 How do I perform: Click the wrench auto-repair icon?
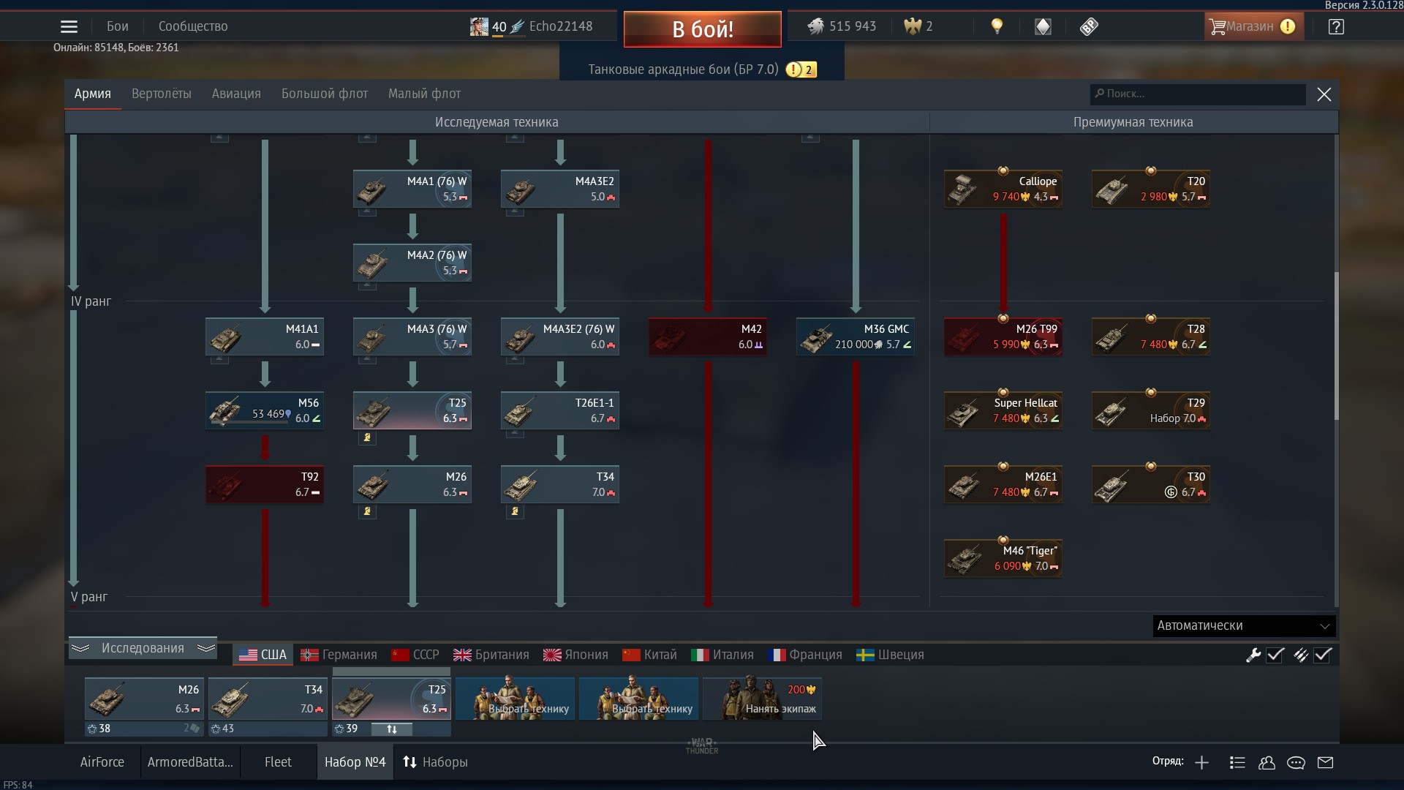(1253, 655)
